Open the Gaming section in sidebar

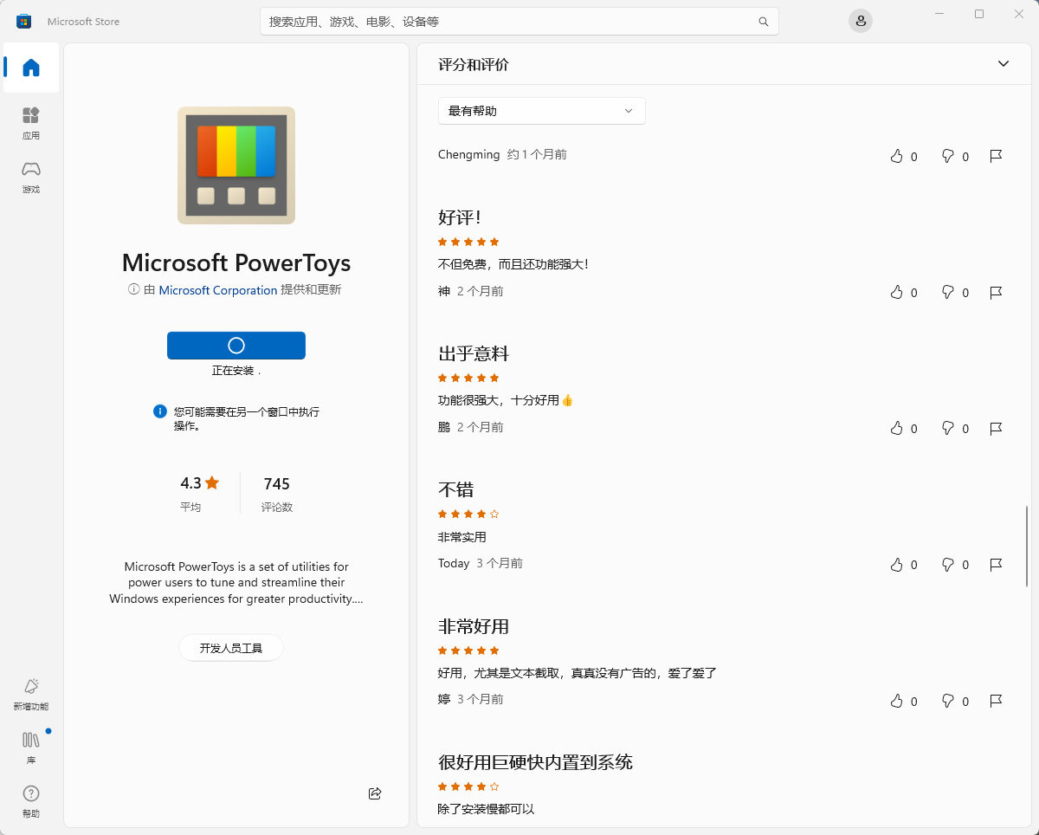point(31,176)
